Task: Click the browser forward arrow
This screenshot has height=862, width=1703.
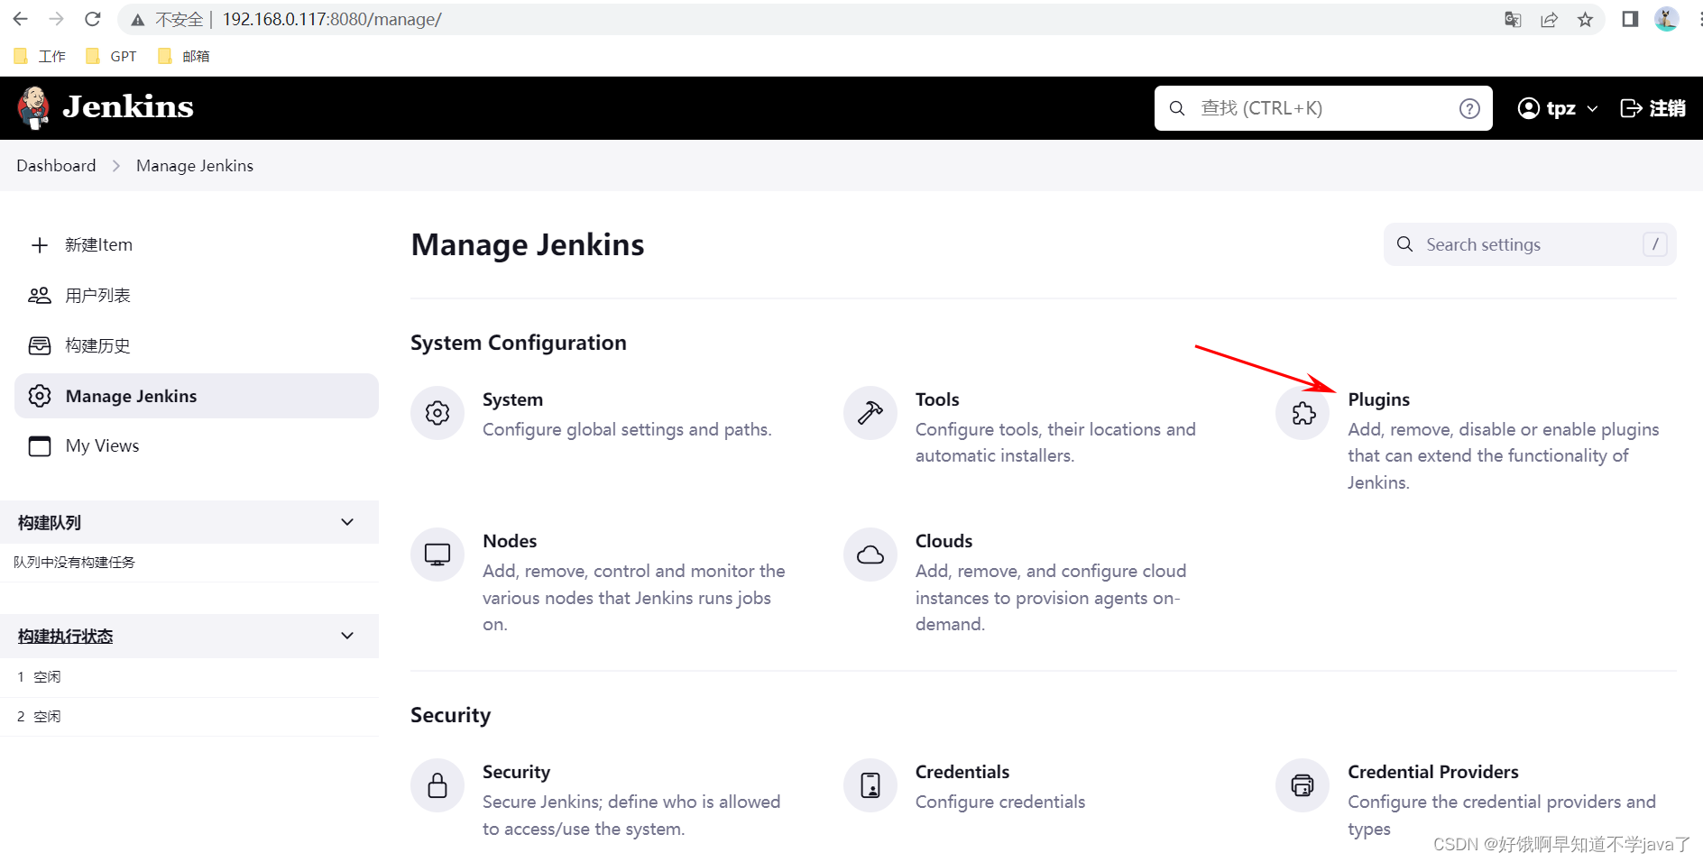Action: (56, 19)
